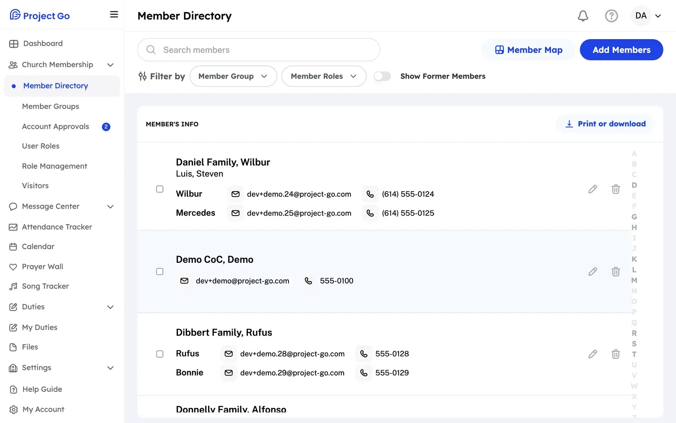Check the Daniel Family checkbox
This screenshot has height=423, width=676.
pyautogui.click(x=160, y=189)
